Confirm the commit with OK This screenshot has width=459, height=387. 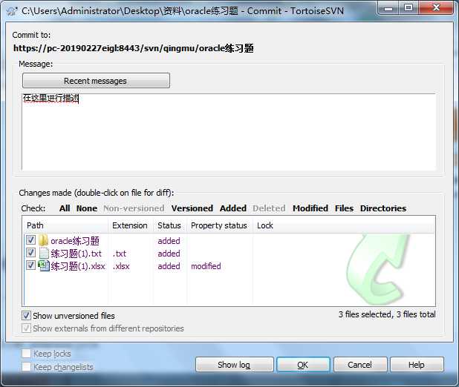pyautogui.click(x=303, y=365)
